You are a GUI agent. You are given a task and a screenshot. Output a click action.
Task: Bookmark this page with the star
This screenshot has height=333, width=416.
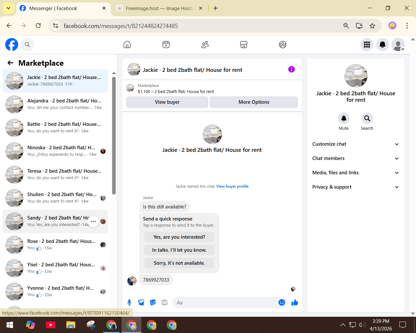point(372,26)
